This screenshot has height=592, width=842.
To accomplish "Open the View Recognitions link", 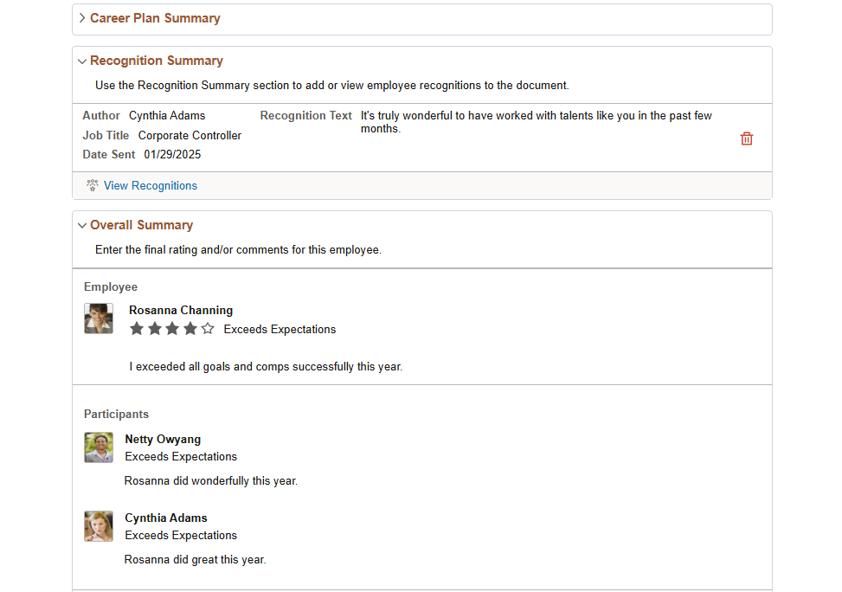I will tap(151, 185).
